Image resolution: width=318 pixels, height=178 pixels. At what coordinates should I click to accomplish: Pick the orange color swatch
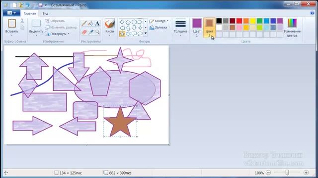[246, 21]
